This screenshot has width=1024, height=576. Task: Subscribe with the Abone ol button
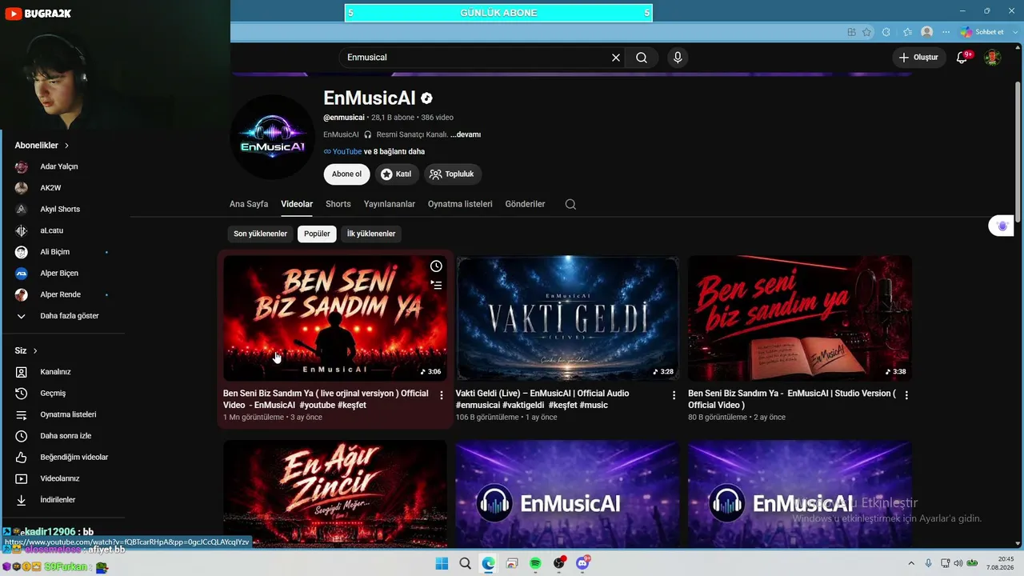pos(346,174)
